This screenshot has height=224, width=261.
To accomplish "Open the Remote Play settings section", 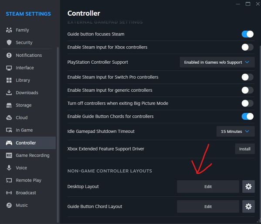I will [28, 180].
